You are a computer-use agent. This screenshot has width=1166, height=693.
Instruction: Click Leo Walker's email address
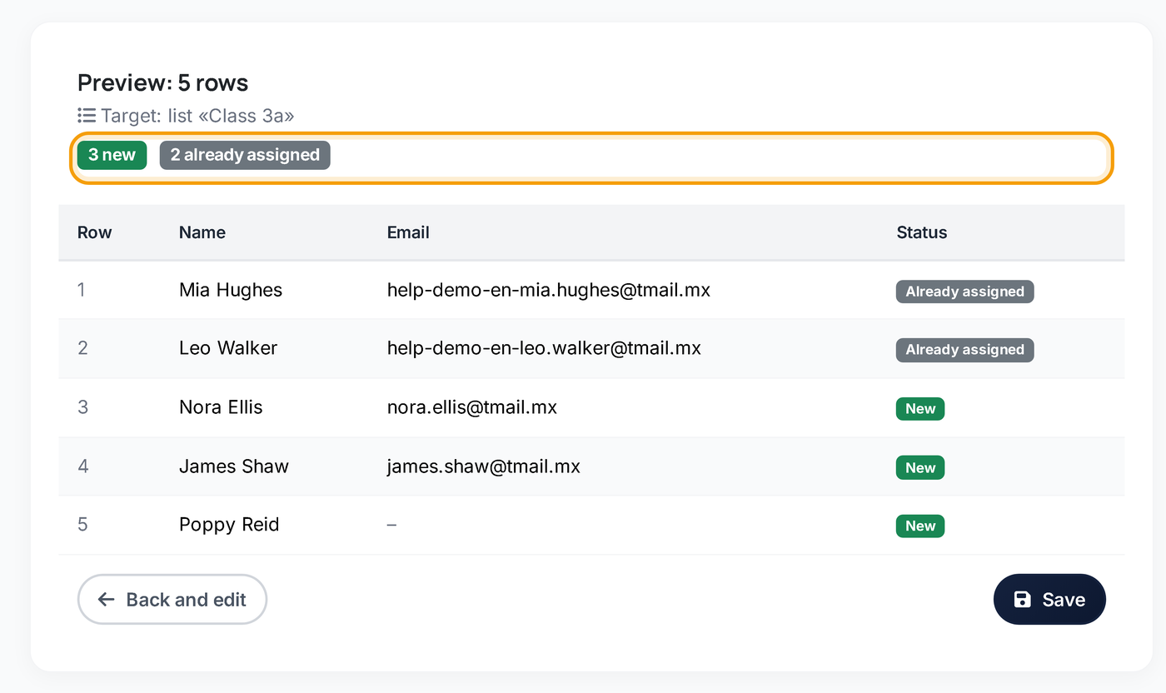point(544,348)
